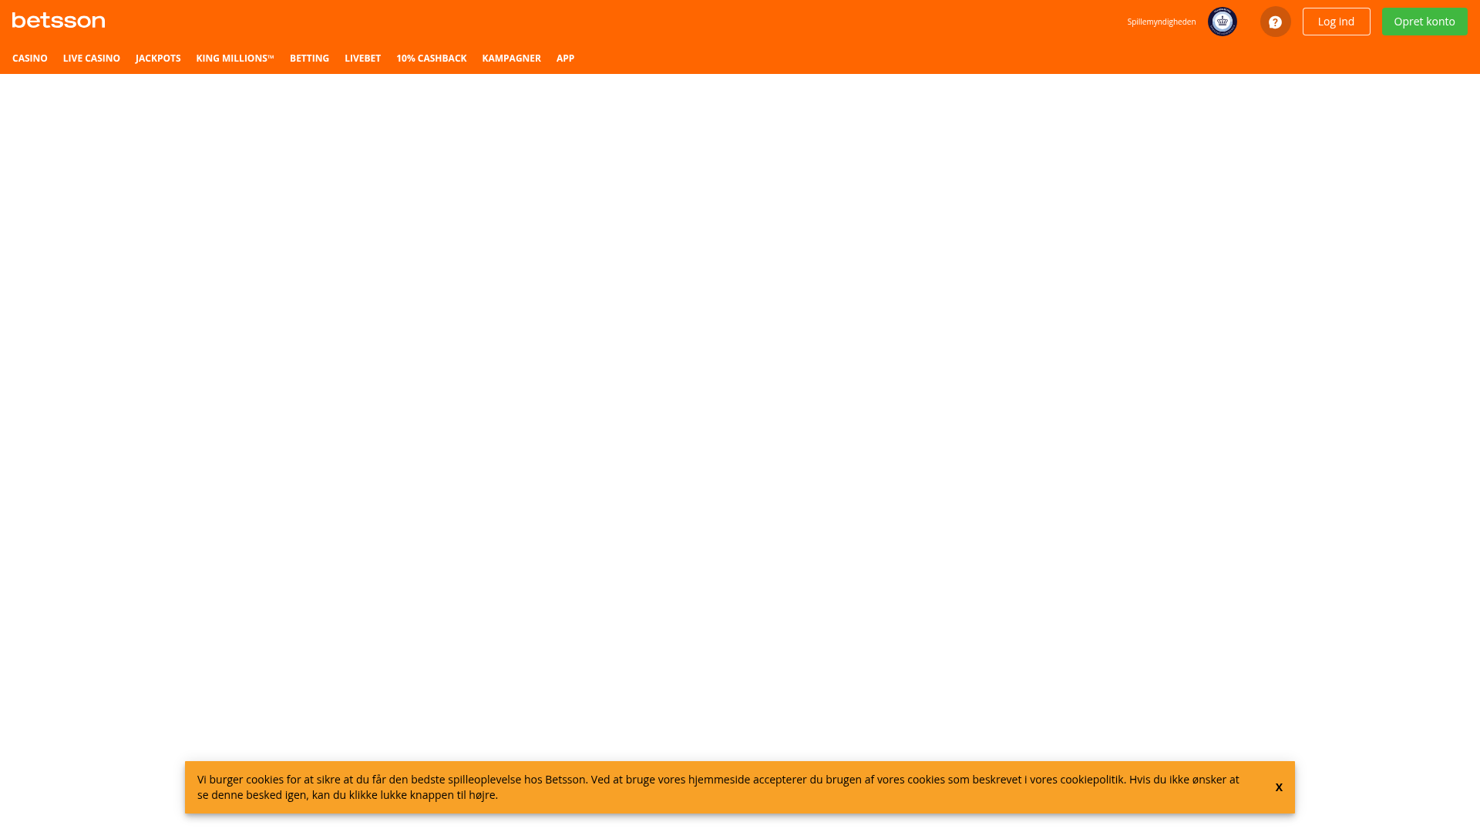Click the APP navigation item
This screenshot has width=1480, height=832.
[x=565, y=59]
